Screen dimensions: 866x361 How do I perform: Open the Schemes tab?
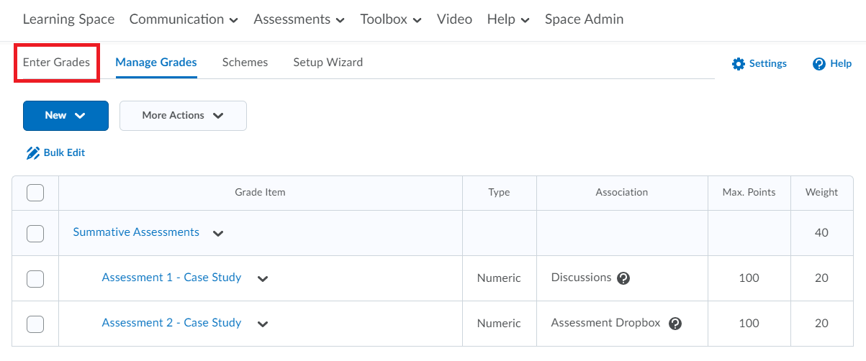[x=245, y=63]
